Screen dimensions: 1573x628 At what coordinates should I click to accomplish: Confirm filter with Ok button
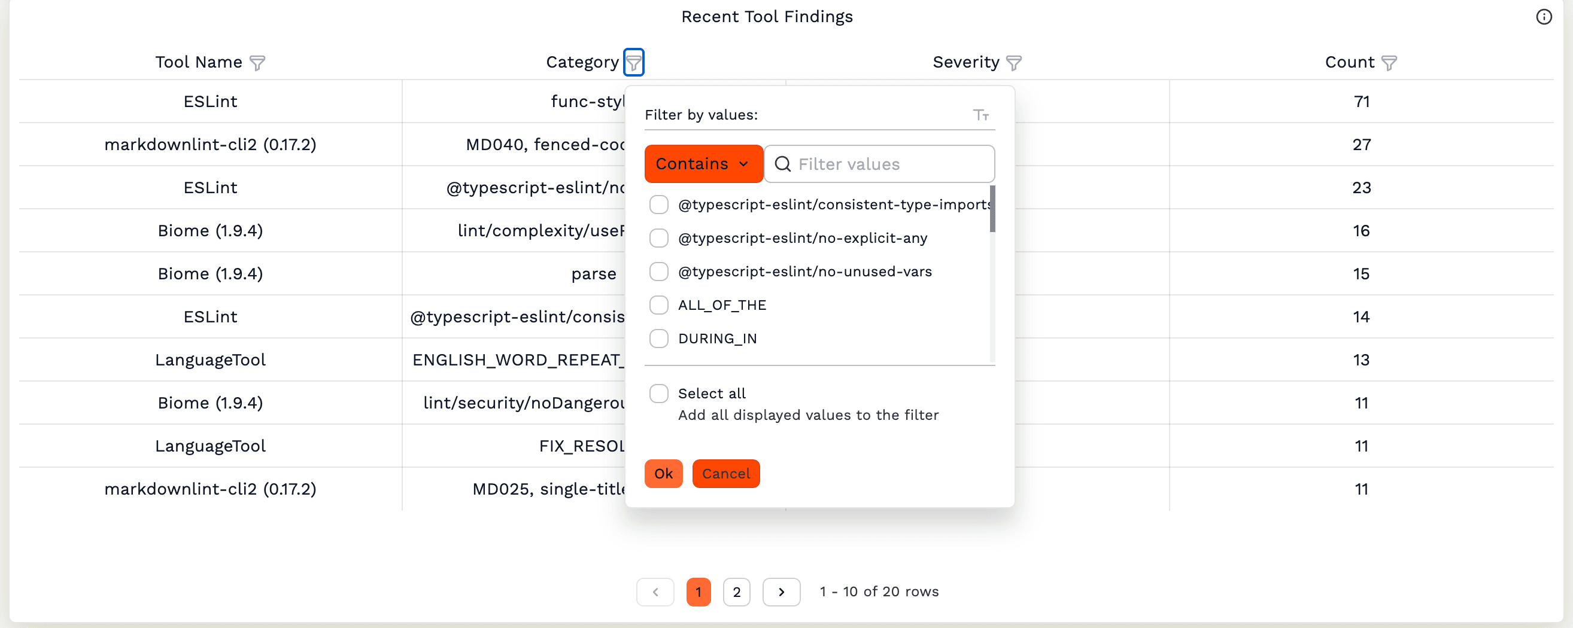point(664,474)
